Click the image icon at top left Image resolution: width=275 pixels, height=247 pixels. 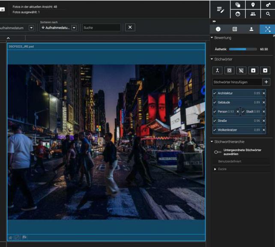[2, 9]
